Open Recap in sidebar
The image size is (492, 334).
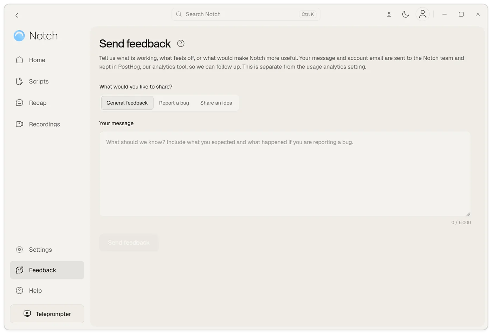pyautogui.click(x=47, y=103)
